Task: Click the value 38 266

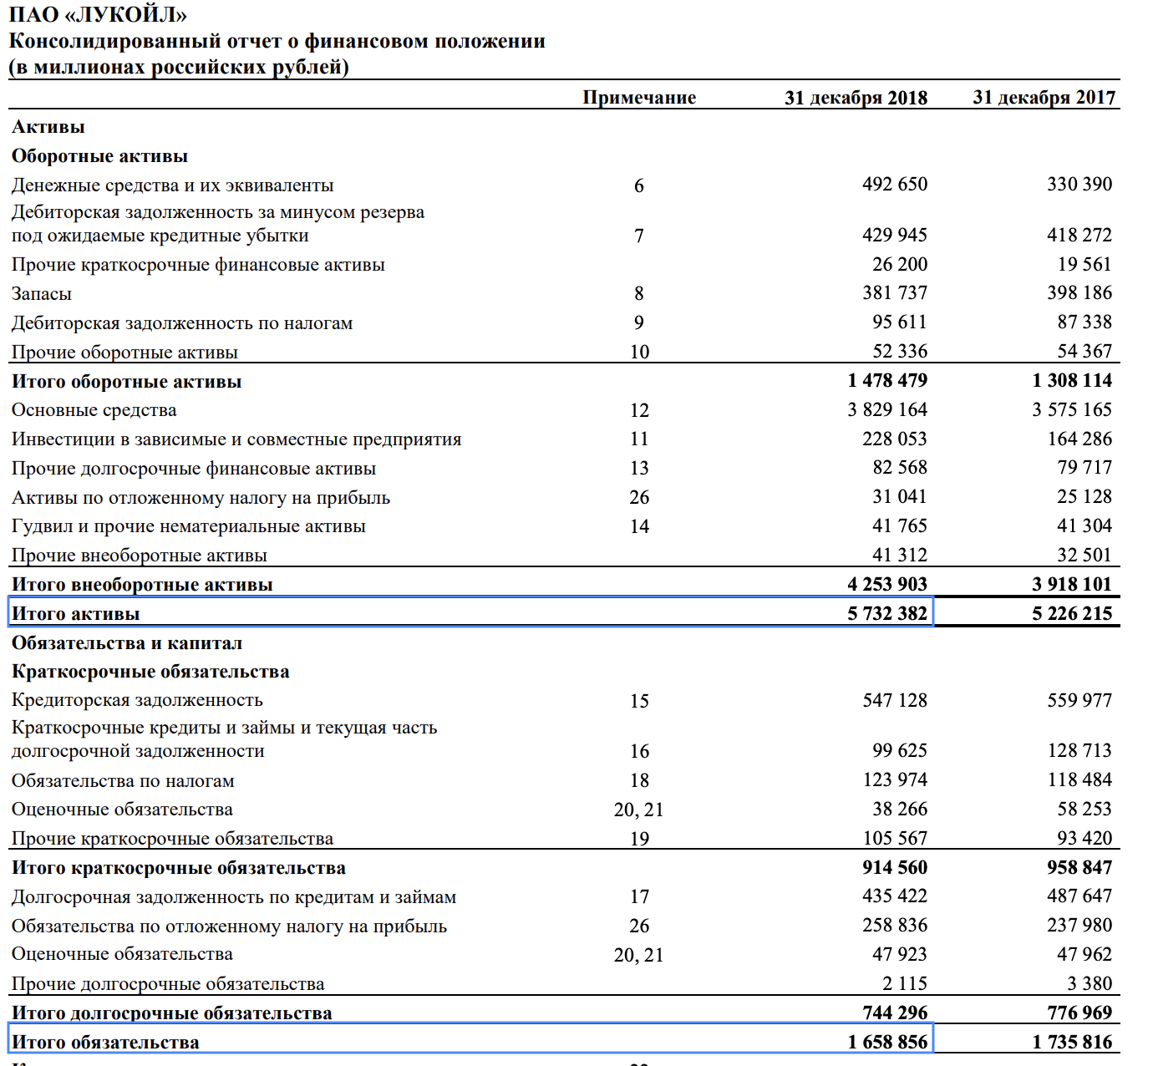Action: [x=900, y=810]
